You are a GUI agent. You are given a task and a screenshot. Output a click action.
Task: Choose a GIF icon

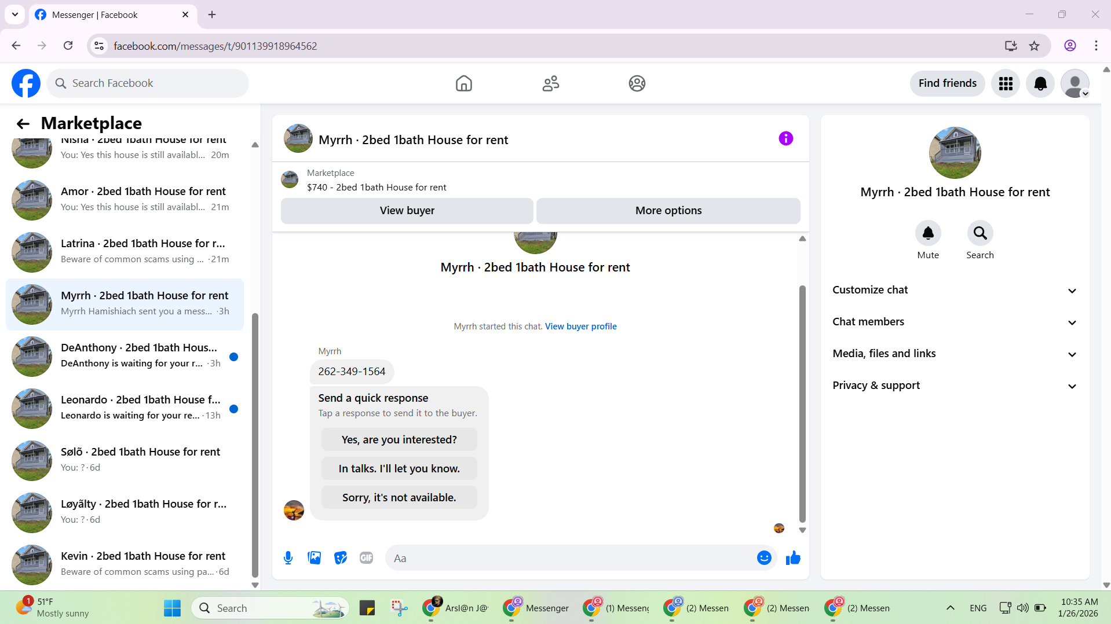pos(366,558)
